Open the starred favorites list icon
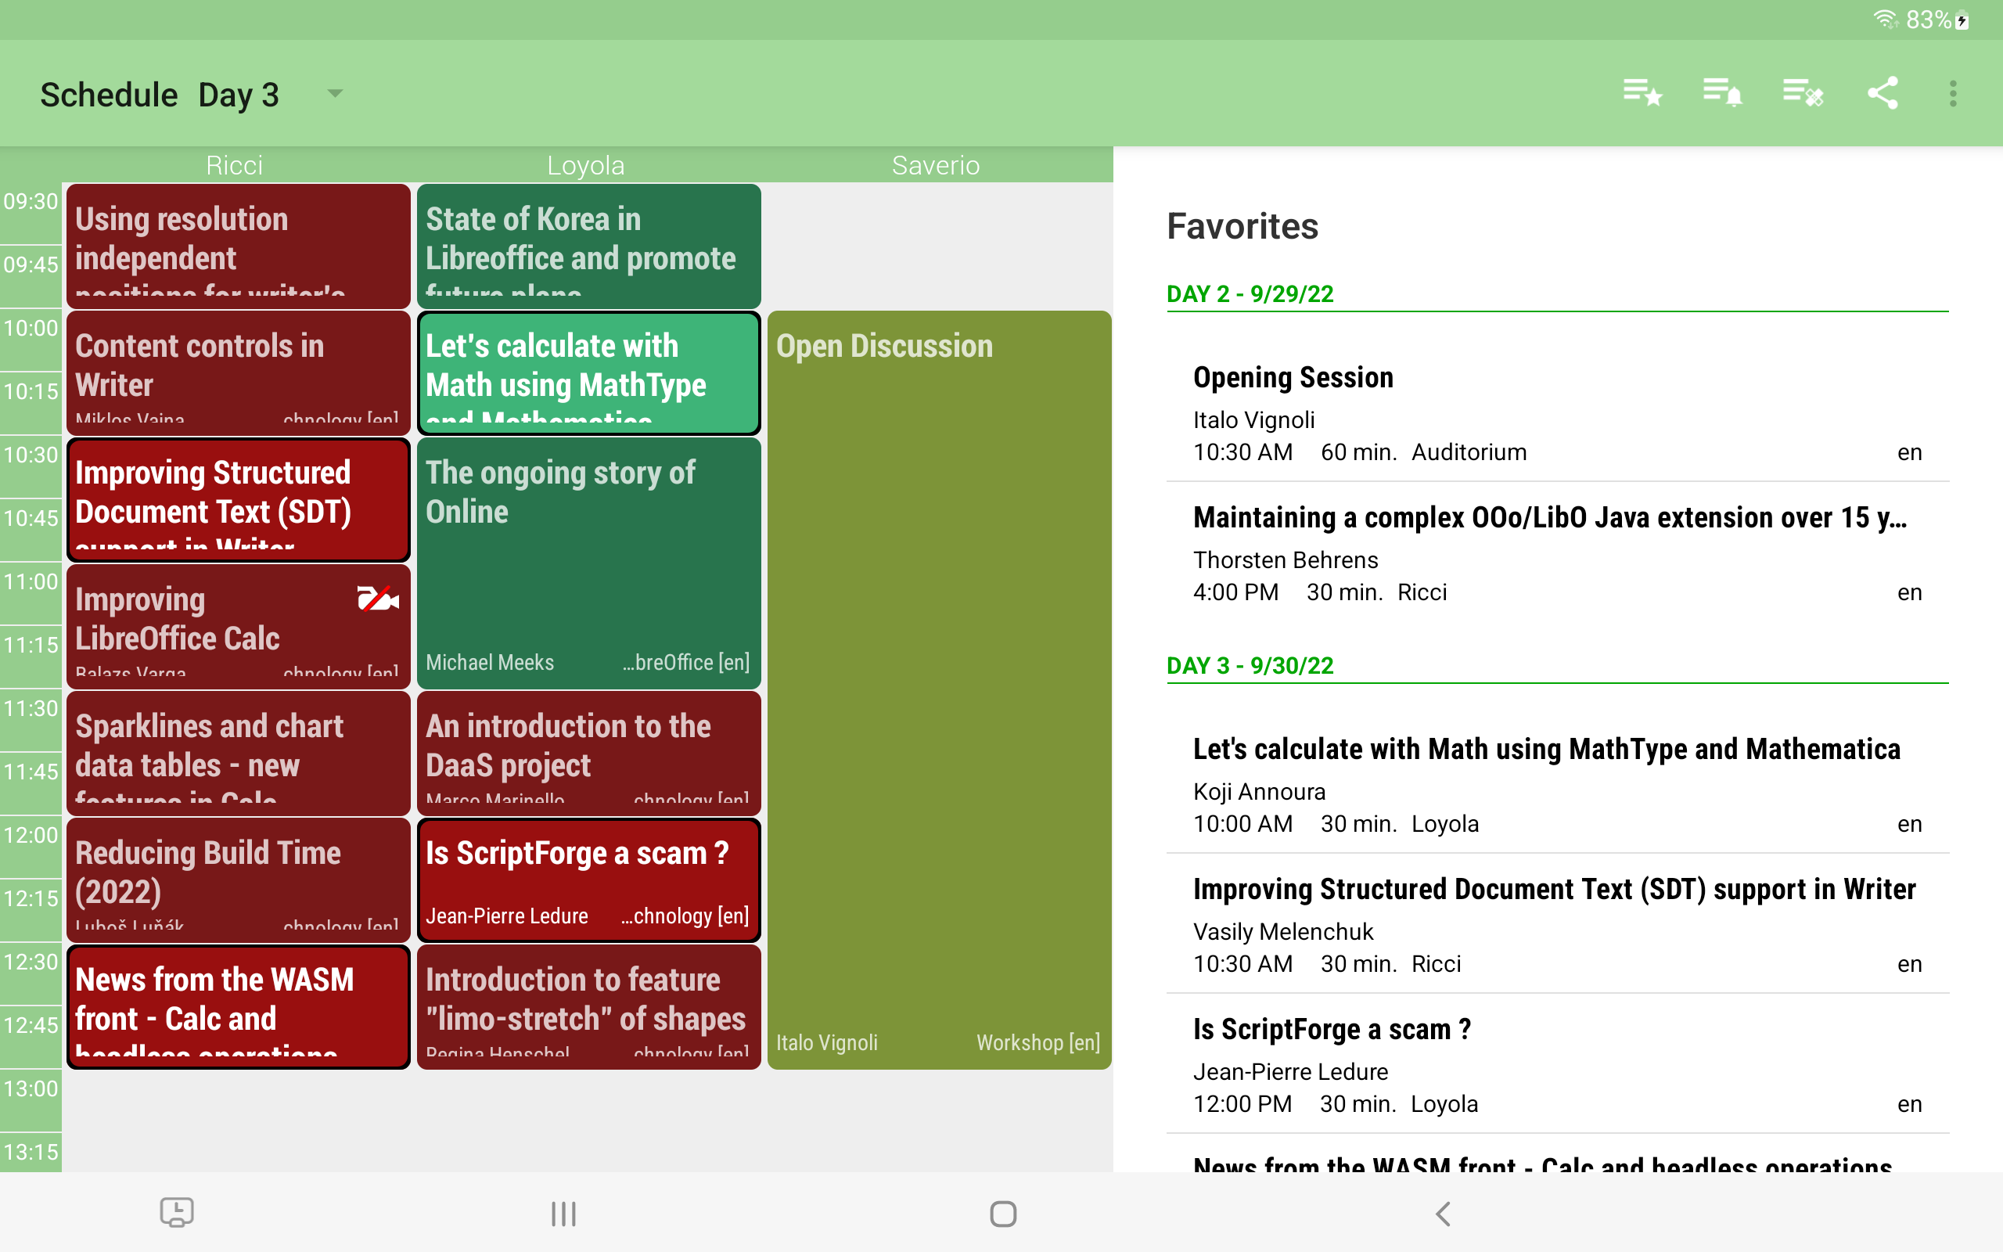This screenshot has width=2003, height=1252. (1642, 94)
